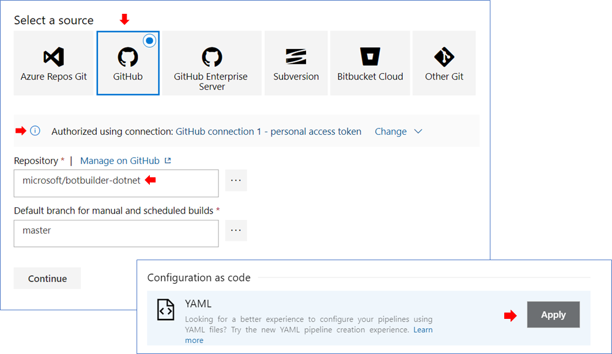Screen dimensions: 612x354
Task: Pick Subversion as the source
Action: (x=296, y=63)
